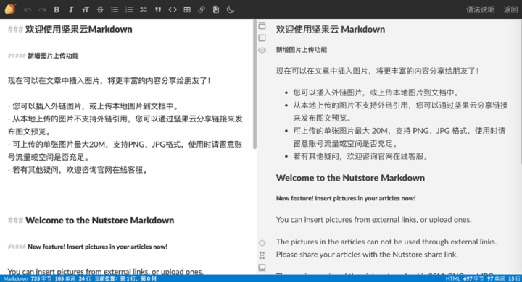Insert a table
The image size is (522, 282).
click(187, 9)
